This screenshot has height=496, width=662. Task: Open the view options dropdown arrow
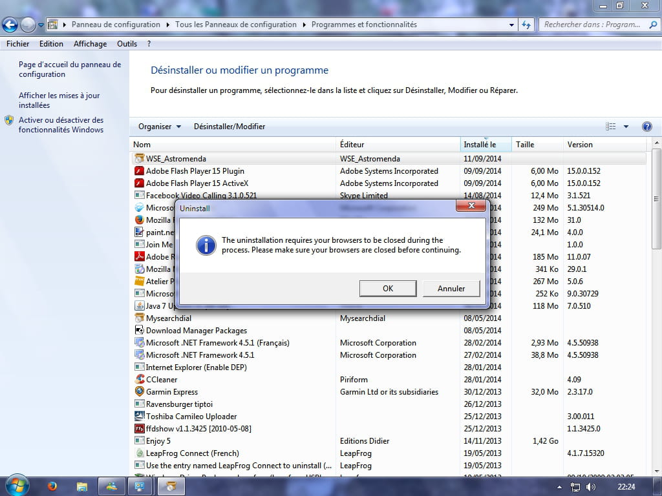point(626,127)
